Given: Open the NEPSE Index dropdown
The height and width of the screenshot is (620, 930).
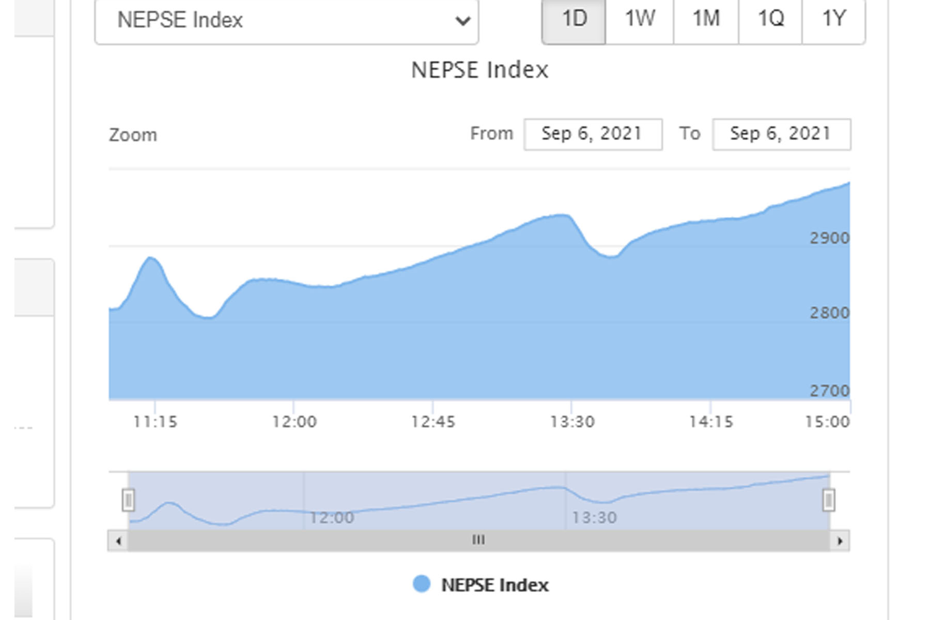Looking at the screenshot, I should (286, 21).
